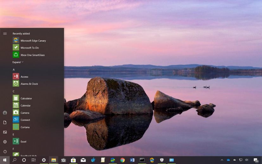The image size is (262, 164).
Task: Launch Camera from the app list
Action: tap(21, 113)
